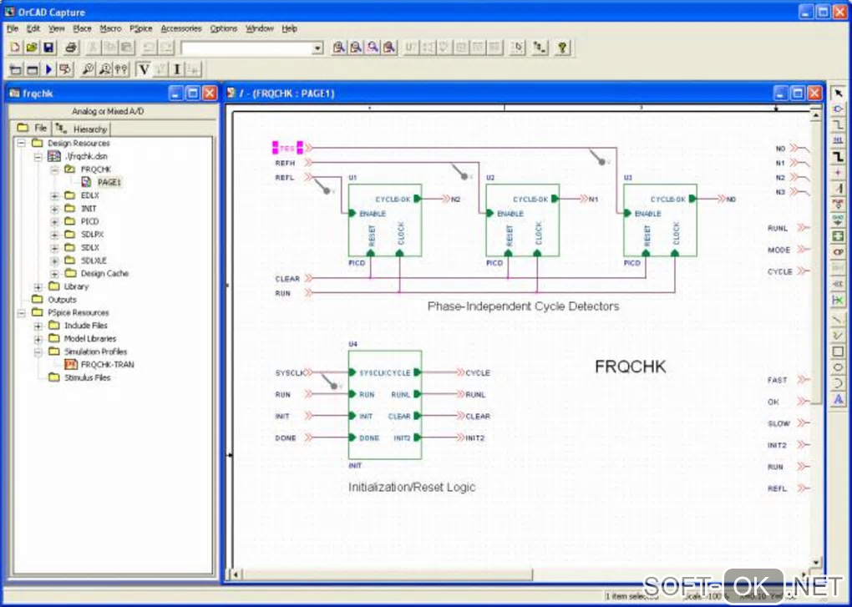
Task: Choose the Place Part tool
Action: pos(838,109)
